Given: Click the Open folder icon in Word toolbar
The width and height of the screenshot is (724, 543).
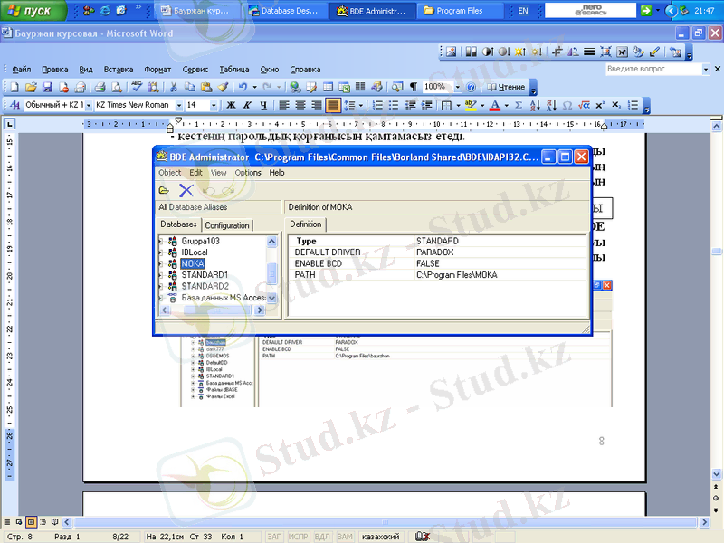Looking at the screenshot, I should tap(31, 87).
